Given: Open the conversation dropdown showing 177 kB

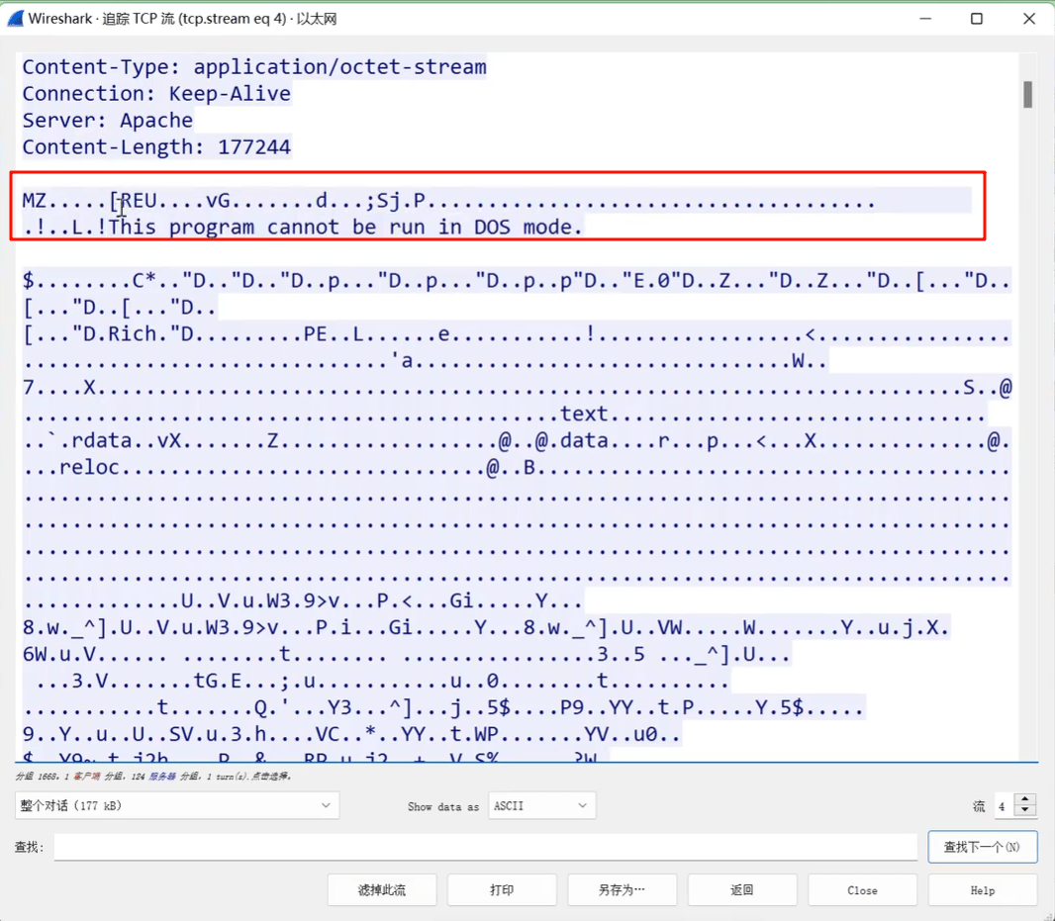Looking at the screenshot, I should [177, 805].
